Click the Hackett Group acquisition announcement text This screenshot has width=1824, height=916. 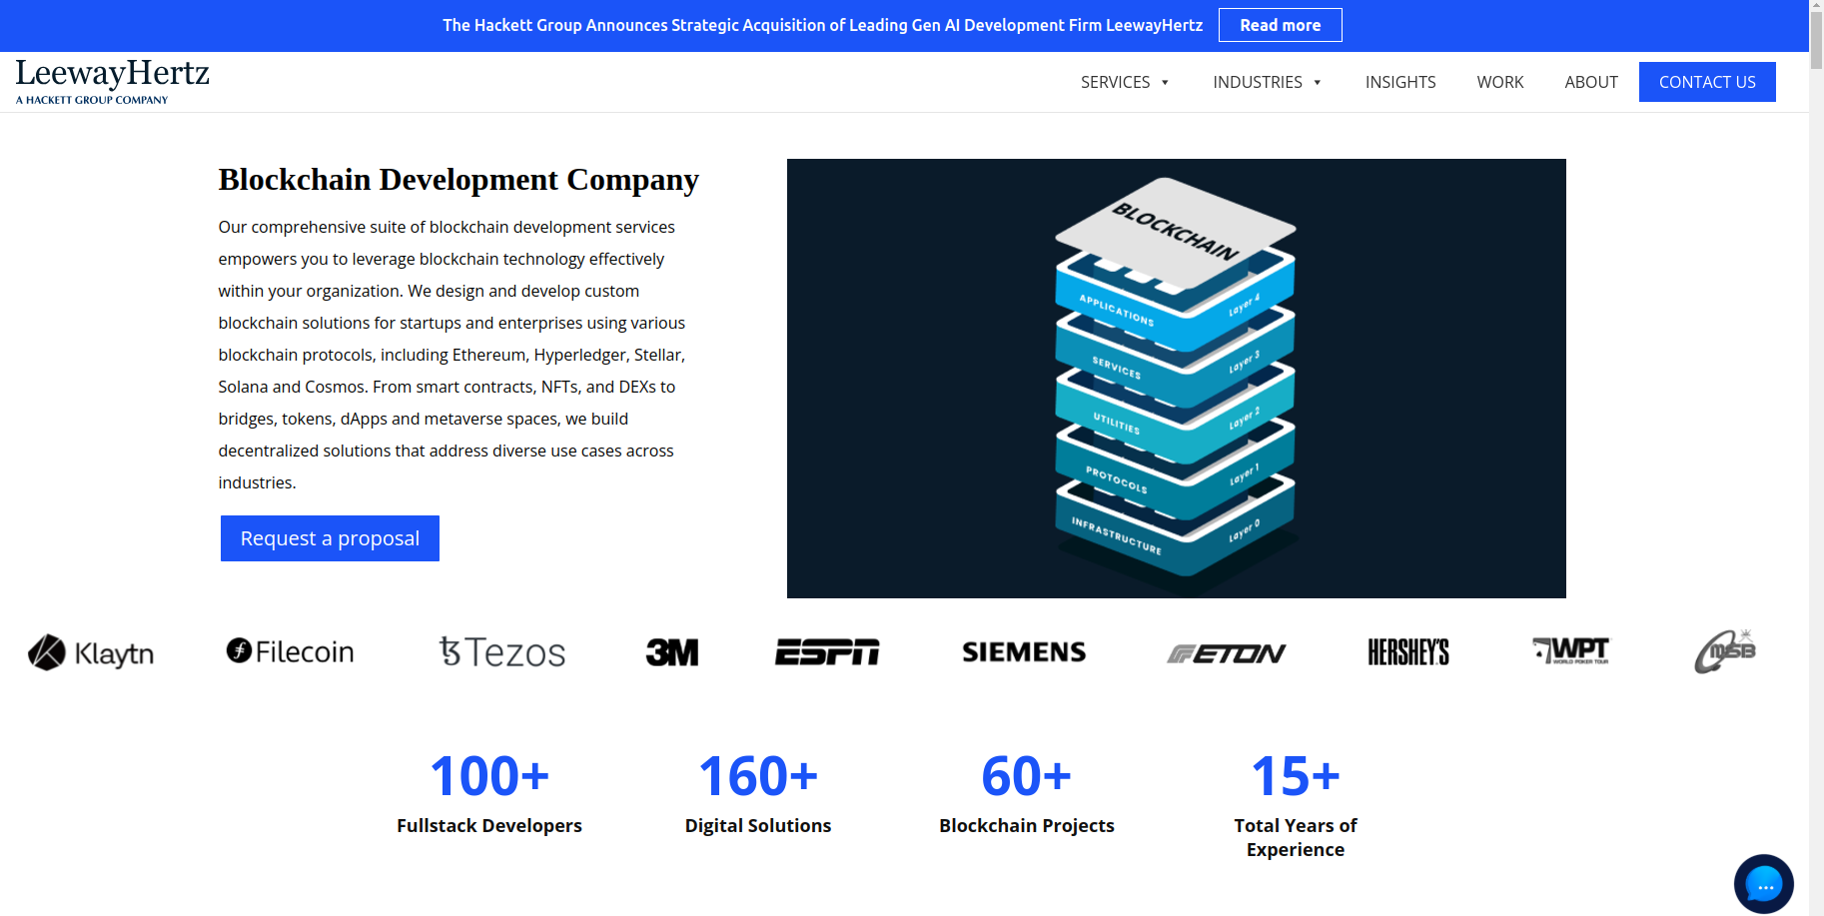(822, 25)
